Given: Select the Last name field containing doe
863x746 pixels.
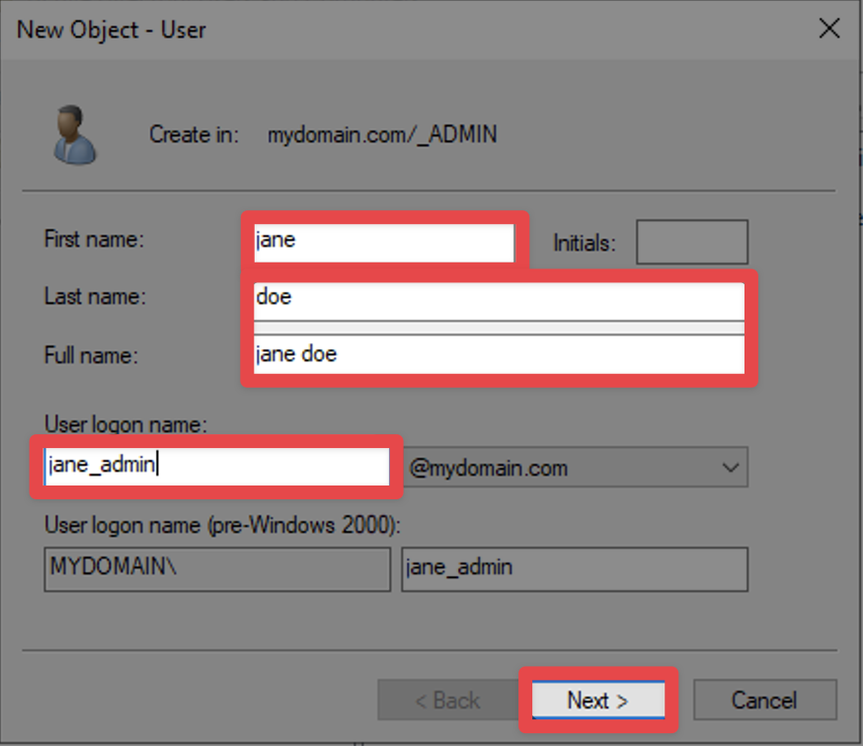Looking at the screenshot, I should pyautogui.click(x=499, y=298).
